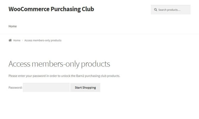Click the Access members-only products breadcrumb text

[43, 40]
